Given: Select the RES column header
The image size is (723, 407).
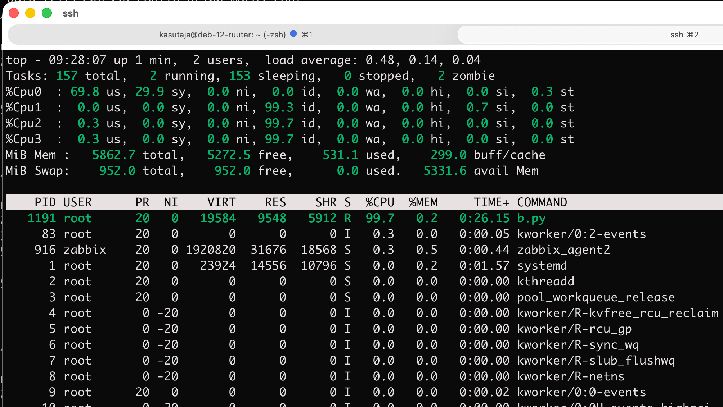Looking at the screenshot, I should tap(275, 202).
